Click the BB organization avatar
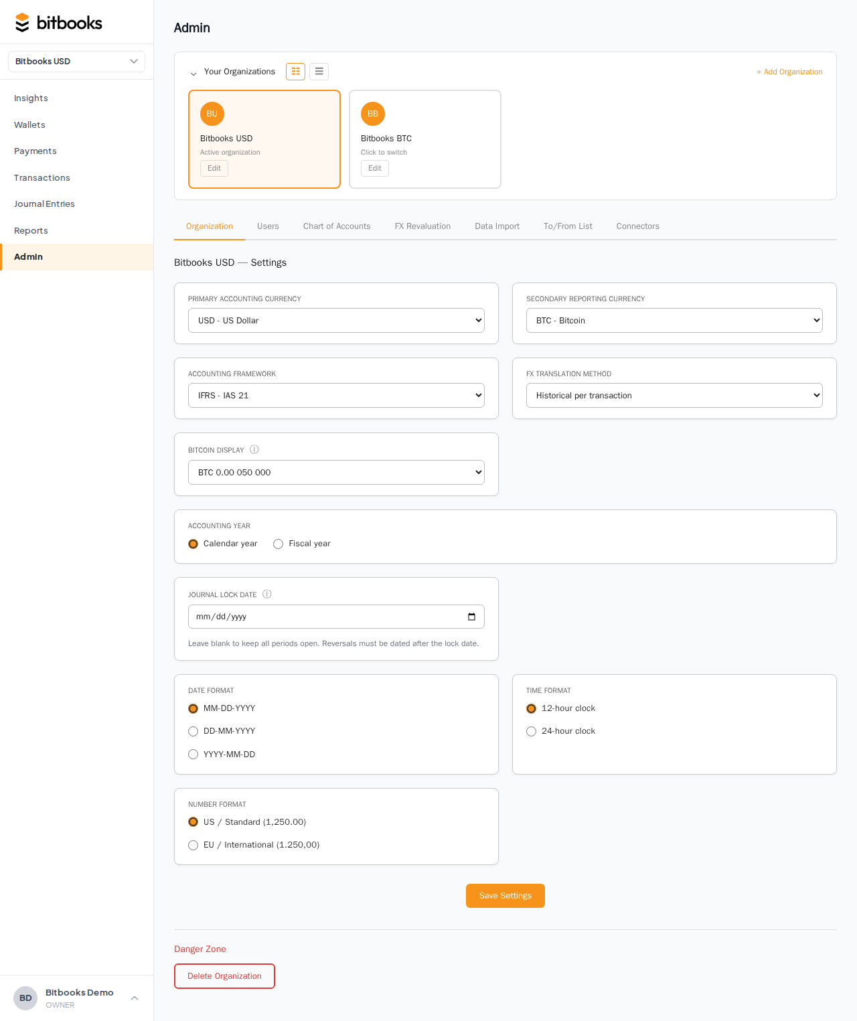This screenshot has width=857, height=1021. [373, 114]
